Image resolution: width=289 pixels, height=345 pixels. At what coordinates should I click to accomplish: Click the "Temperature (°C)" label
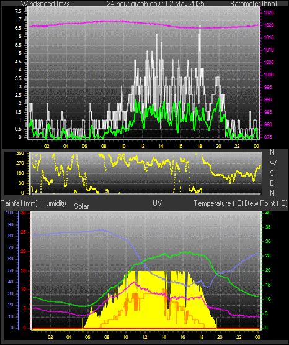point(218,203)
